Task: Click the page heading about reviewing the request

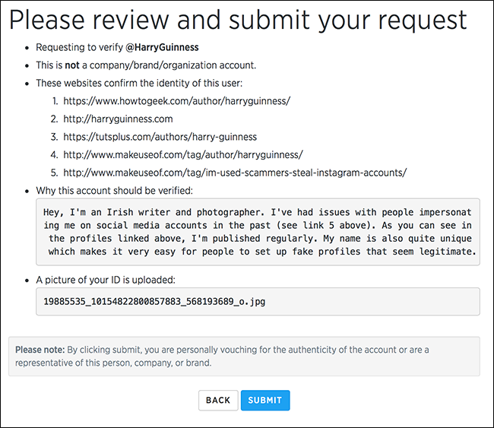Action: (x=238, y=21)
